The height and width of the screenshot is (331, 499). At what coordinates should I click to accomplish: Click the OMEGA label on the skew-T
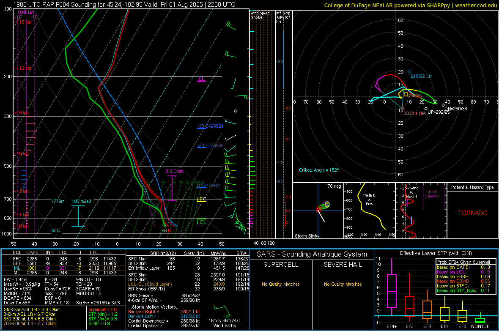[x=26, y=12]
